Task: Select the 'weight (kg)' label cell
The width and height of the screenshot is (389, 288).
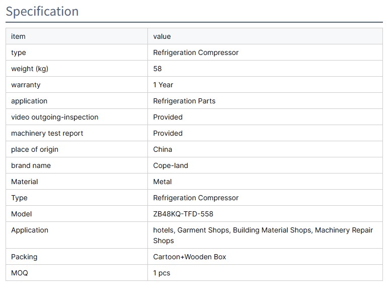Action: pos(30,69)
